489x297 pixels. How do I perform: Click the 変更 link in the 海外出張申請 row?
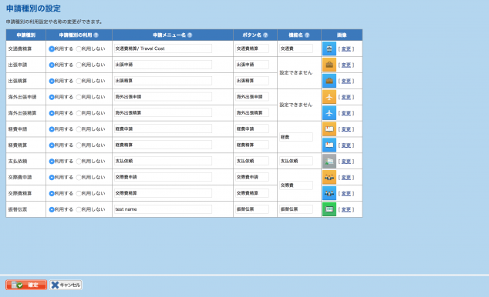click(346, 98)
